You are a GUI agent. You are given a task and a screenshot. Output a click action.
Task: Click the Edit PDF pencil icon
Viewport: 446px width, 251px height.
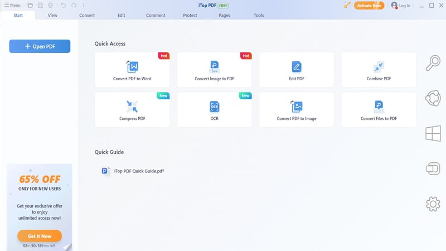click(x=297, y=67)
